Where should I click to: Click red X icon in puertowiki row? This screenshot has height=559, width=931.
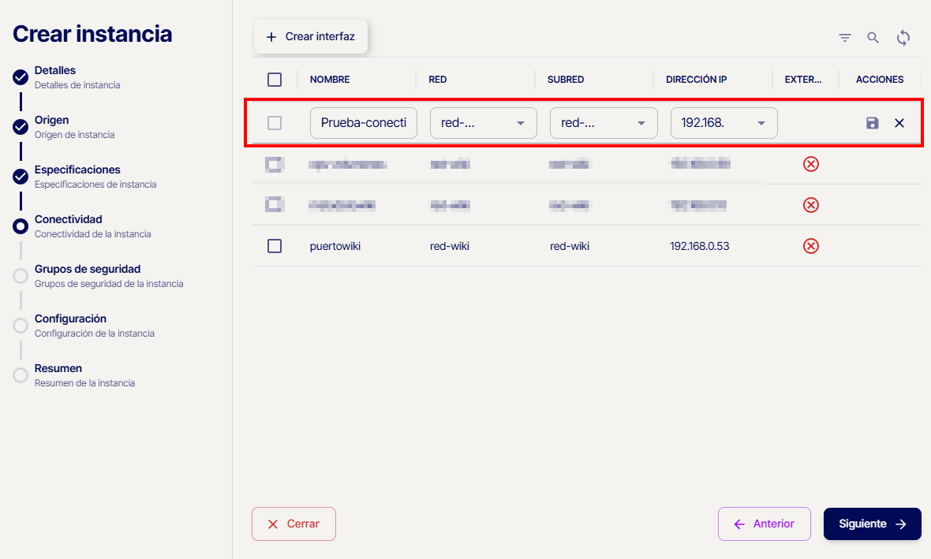(810, 246)
